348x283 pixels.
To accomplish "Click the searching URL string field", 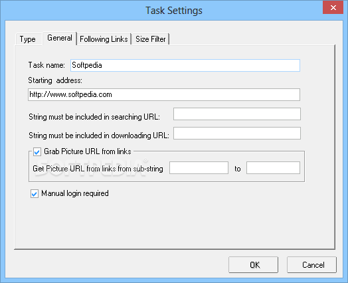I will (237, 114).
